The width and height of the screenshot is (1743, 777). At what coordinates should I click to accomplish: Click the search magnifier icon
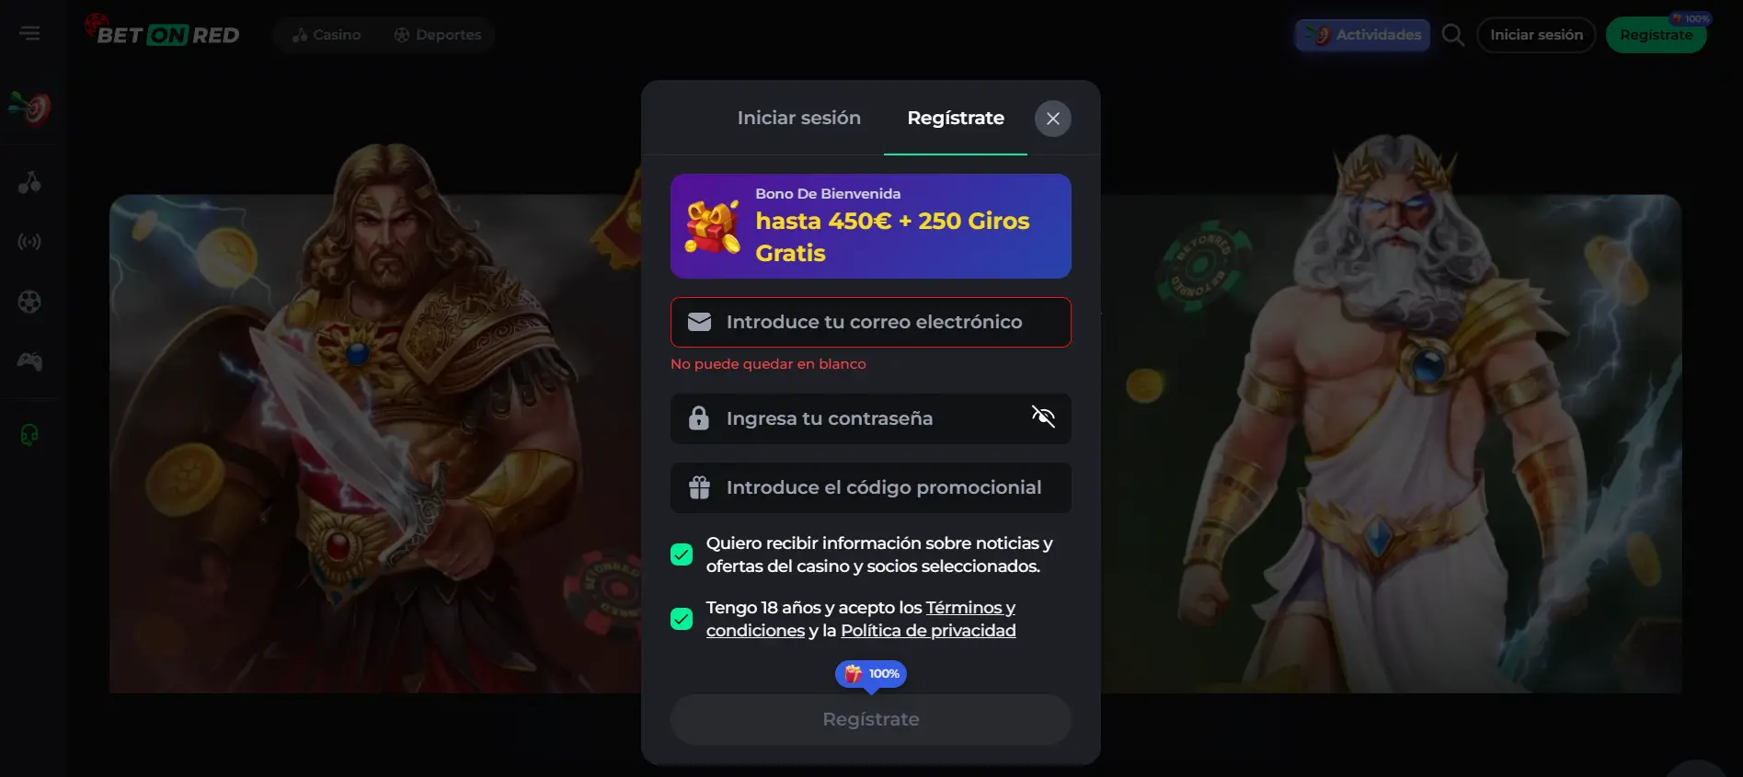coord(1452,35)
